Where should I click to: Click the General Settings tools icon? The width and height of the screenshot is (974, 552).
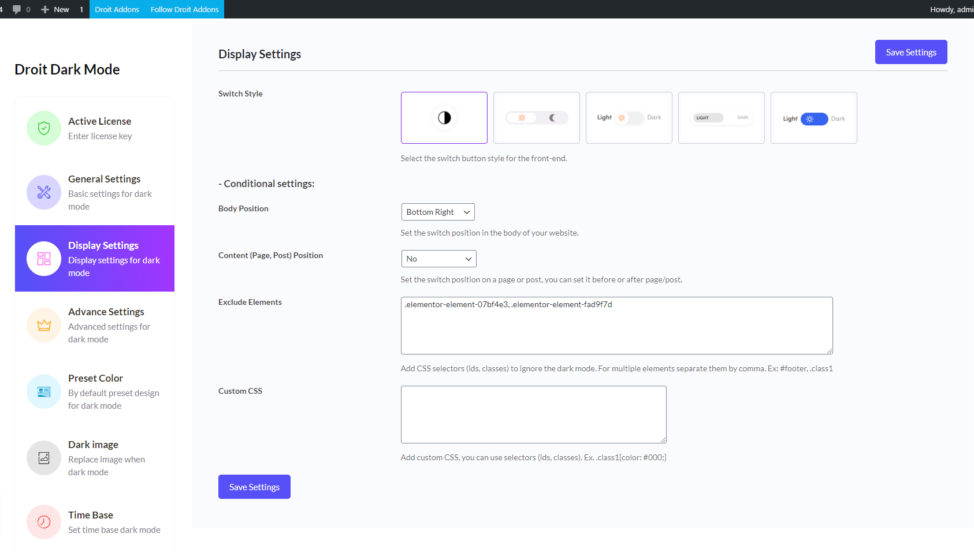point(44,192)
